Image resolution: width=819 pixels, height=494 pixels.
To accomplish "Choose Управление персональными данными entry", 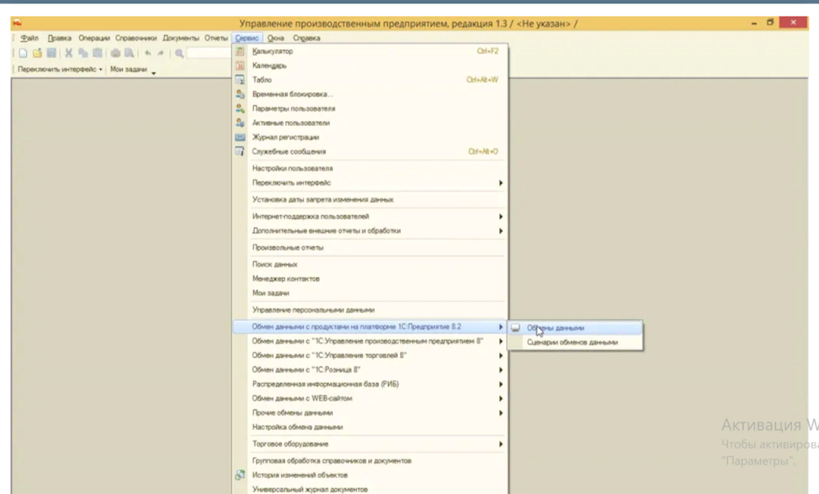I will click(370, 310).
